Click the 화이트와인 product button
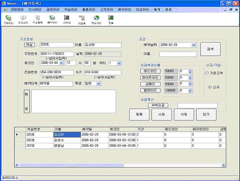This screenshot has height=181, width=240. tap(150, 78)
